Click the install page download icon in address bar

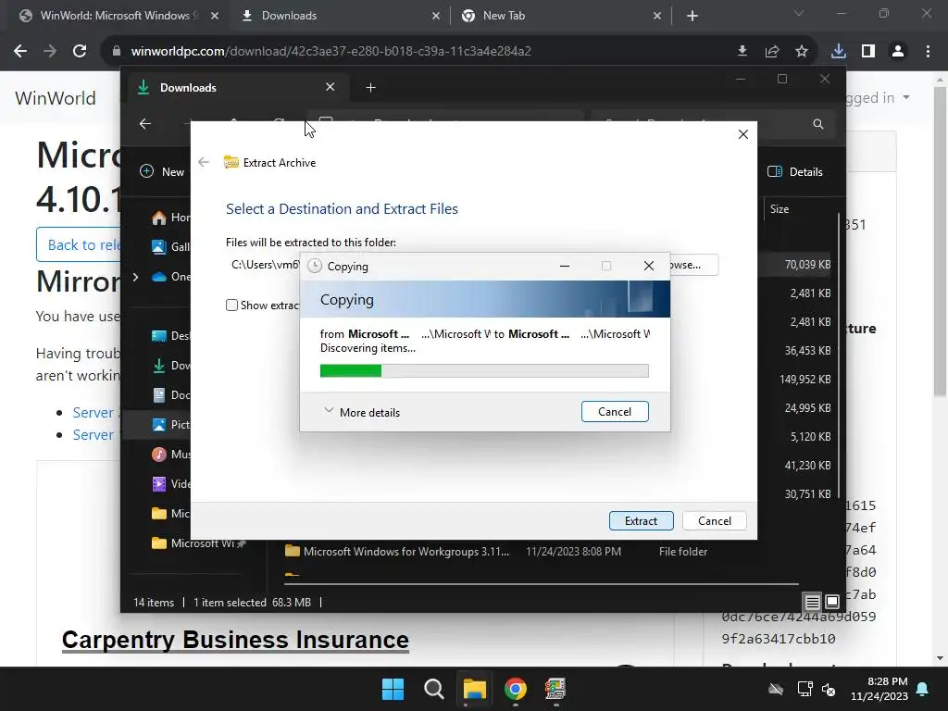[742, 52]
